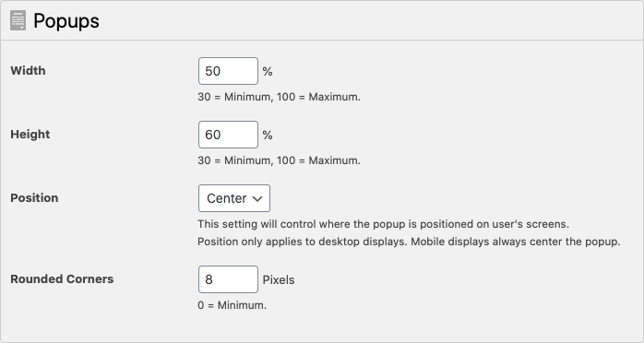Click the Popups section heading text
Image resolution: width=644 pixels, height=343 pixels.
66,21
